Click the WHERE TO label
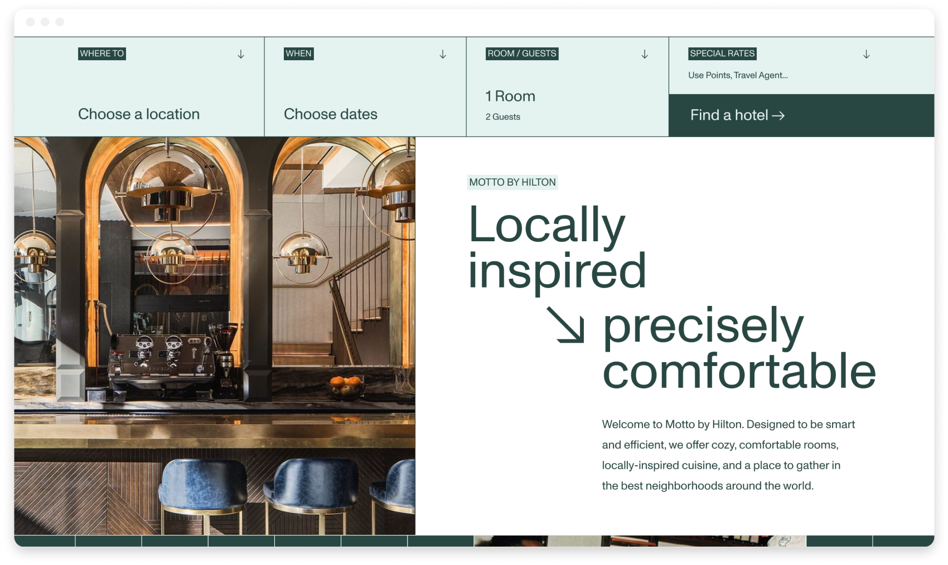This screenshot has height=565, width=948. pos(102,53)
